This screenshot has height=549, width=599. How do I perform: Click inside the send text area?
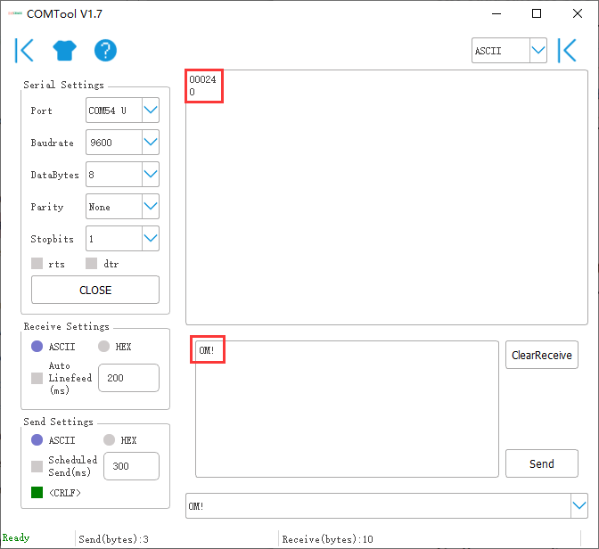(347, 409)
